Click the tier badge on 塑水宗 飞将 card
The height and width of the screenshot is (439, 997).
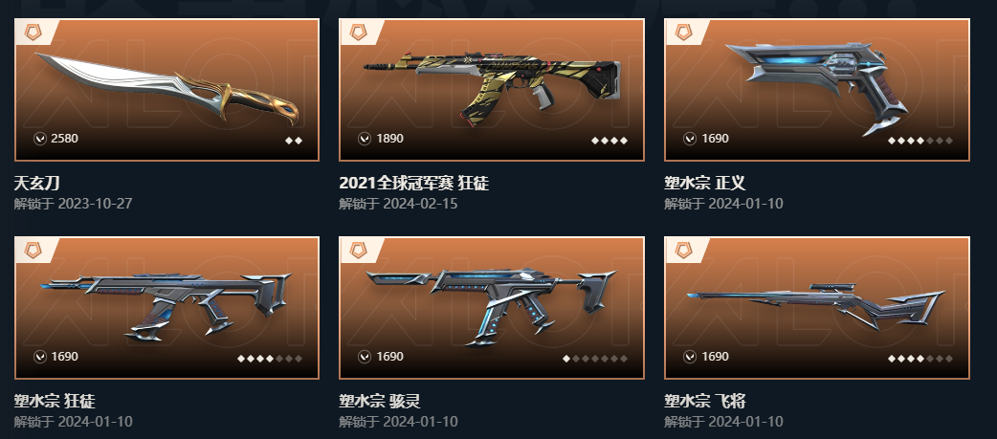click(683, 251)
